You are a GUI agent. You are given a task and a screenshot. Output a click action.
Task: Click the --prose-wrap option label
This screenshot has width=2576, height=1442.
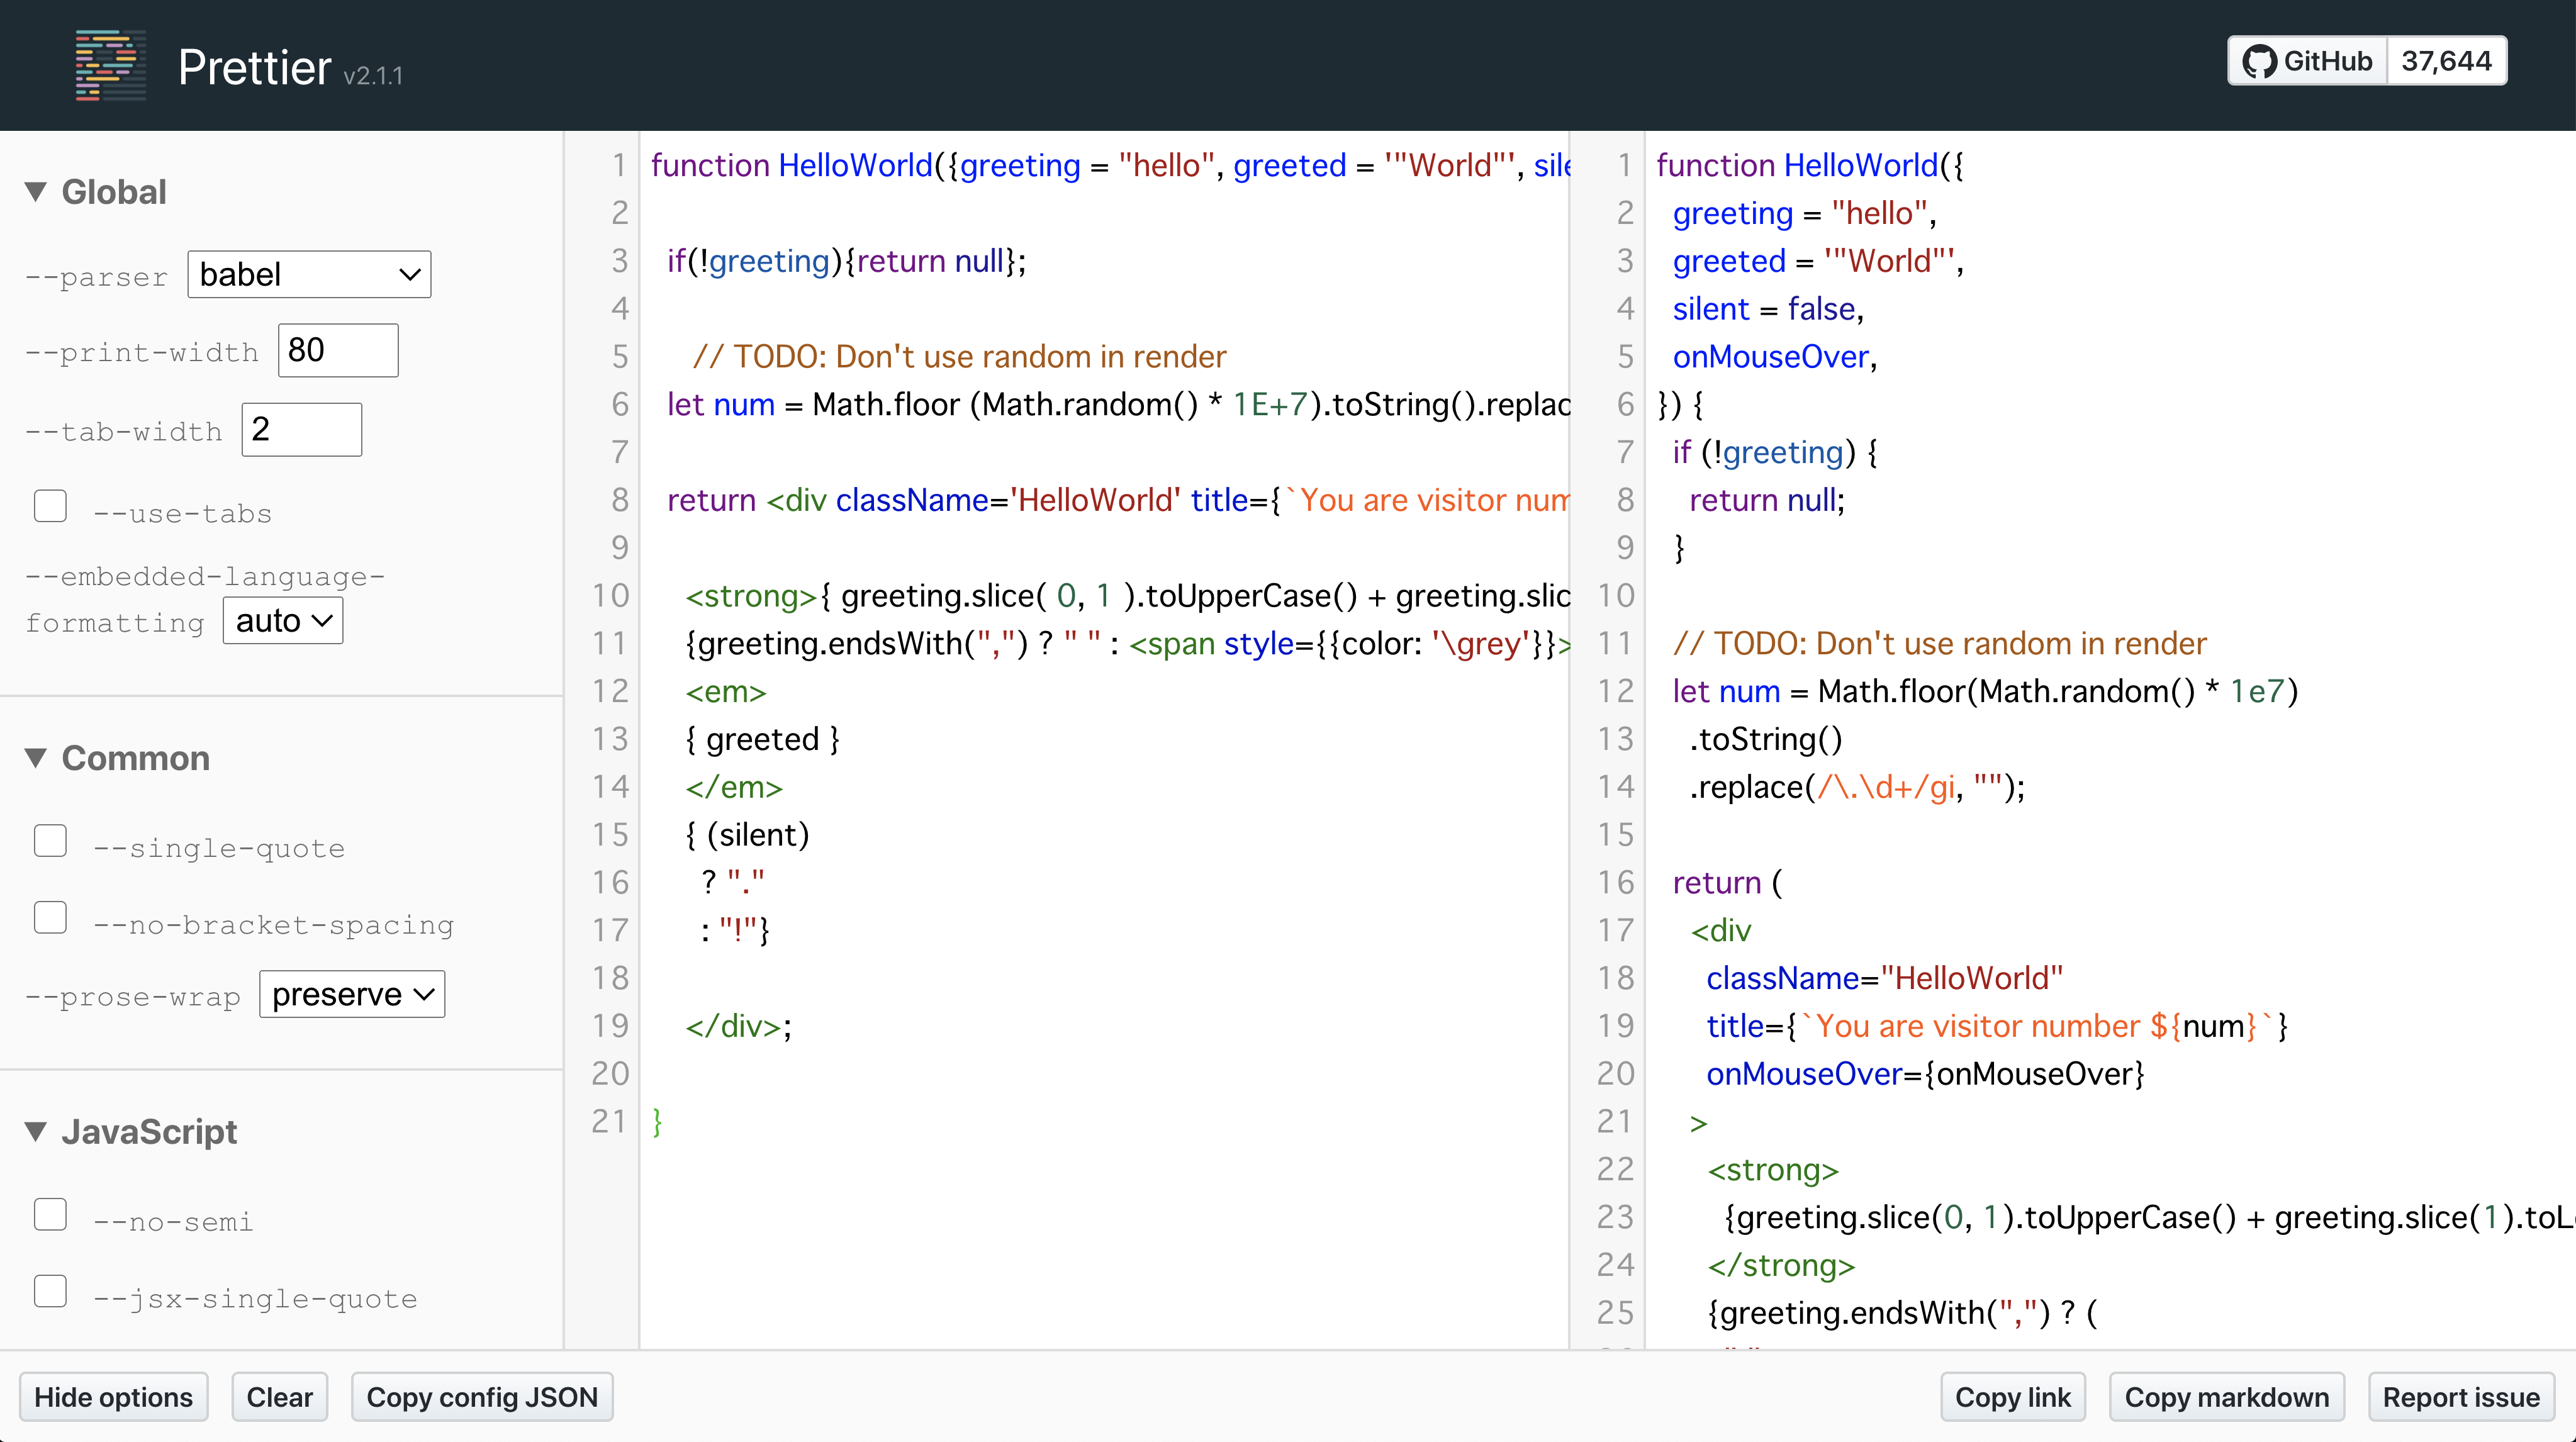click(x=133, y=997)
